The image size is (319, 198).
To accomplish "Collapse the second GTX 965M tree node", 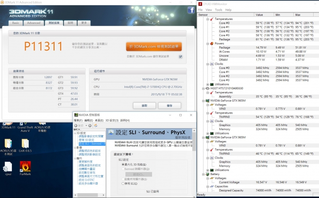I will [x=203, y=137].
